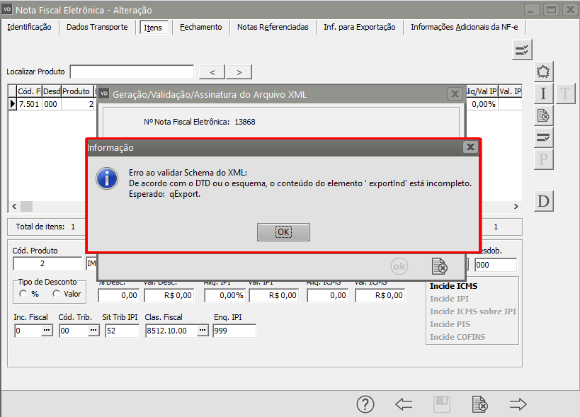Click the checklist icon below the tabs
This screenshot has height=417, width=580.
(522, 49)
